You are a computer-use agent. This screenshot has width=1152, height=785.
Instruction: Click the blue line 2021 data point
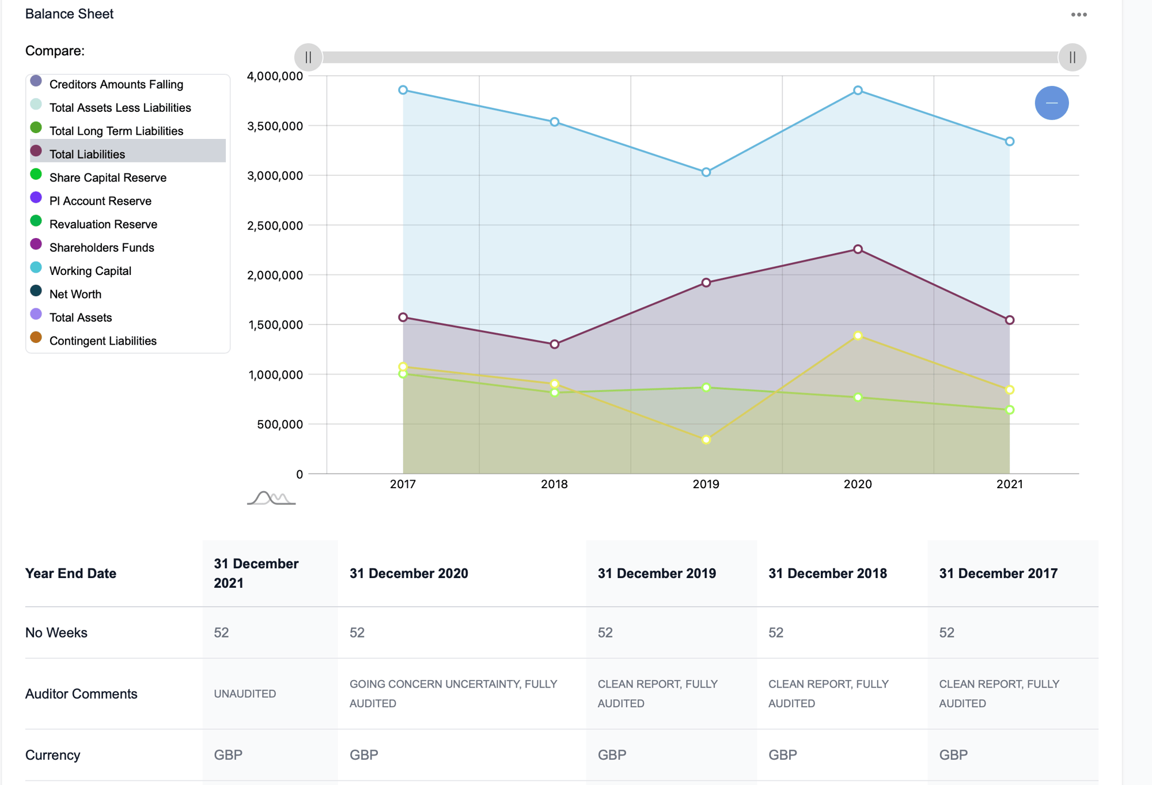pyautogui.click(x=1010, y=141)
